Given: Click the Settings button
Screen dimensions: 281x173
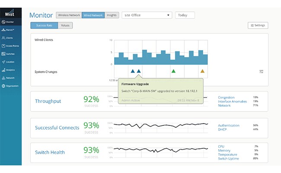Looking at the screenshot, I should (x=258, y=26).
